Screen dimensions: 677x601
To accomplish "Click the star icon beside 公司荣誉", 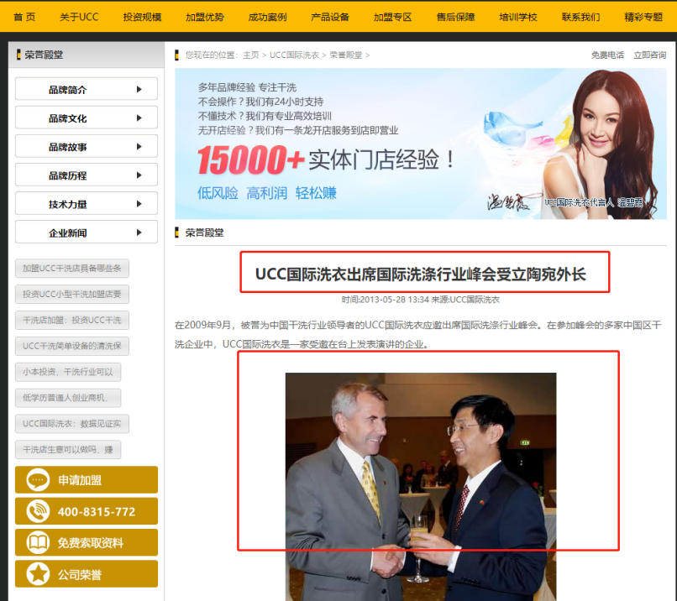I will 38,575.
